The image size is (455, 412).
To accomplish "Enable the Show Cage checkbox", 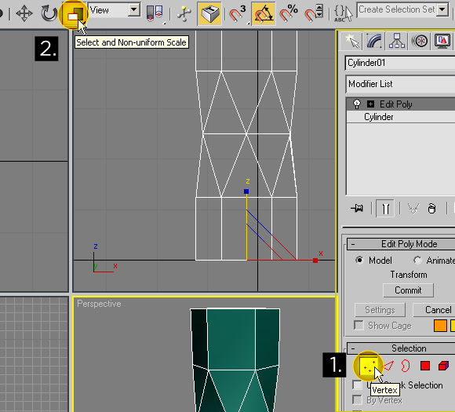I will (359, 325).
